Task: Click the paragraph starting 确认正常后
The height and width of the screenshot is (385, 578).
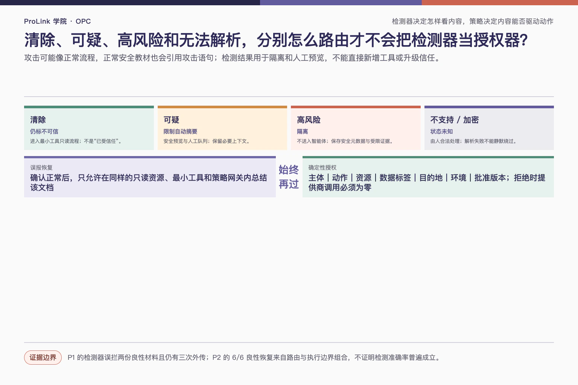Action: pyautogui.click(x=149, y=182)
